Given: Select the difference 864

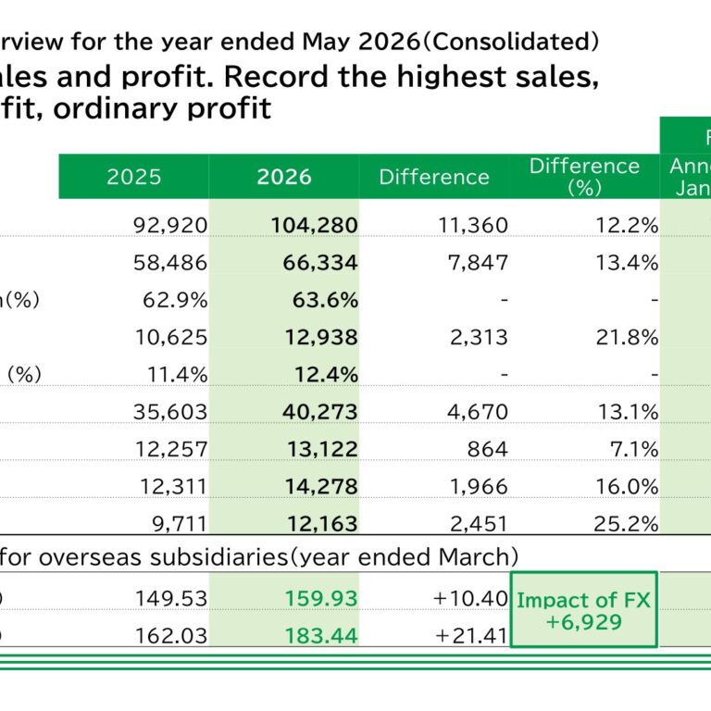Looking at the screenshot, I should [x=488, y=449].
